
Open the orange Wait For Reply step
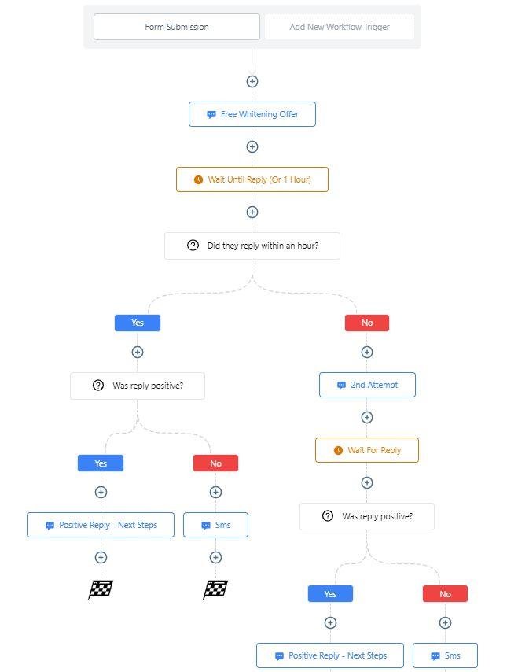pos(367,450)
